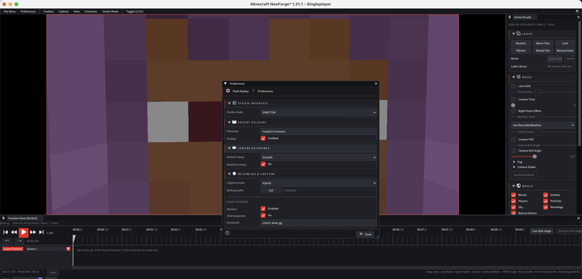Click the redo arrow in timeline
The height and width of the screenshot is (279, 582).
19,241
